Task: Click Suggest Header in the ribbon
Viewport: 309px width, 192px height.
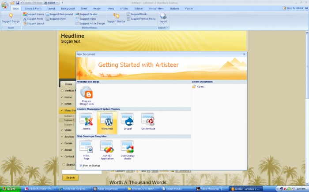Action: pyautogui.click(x=87, y=14)
